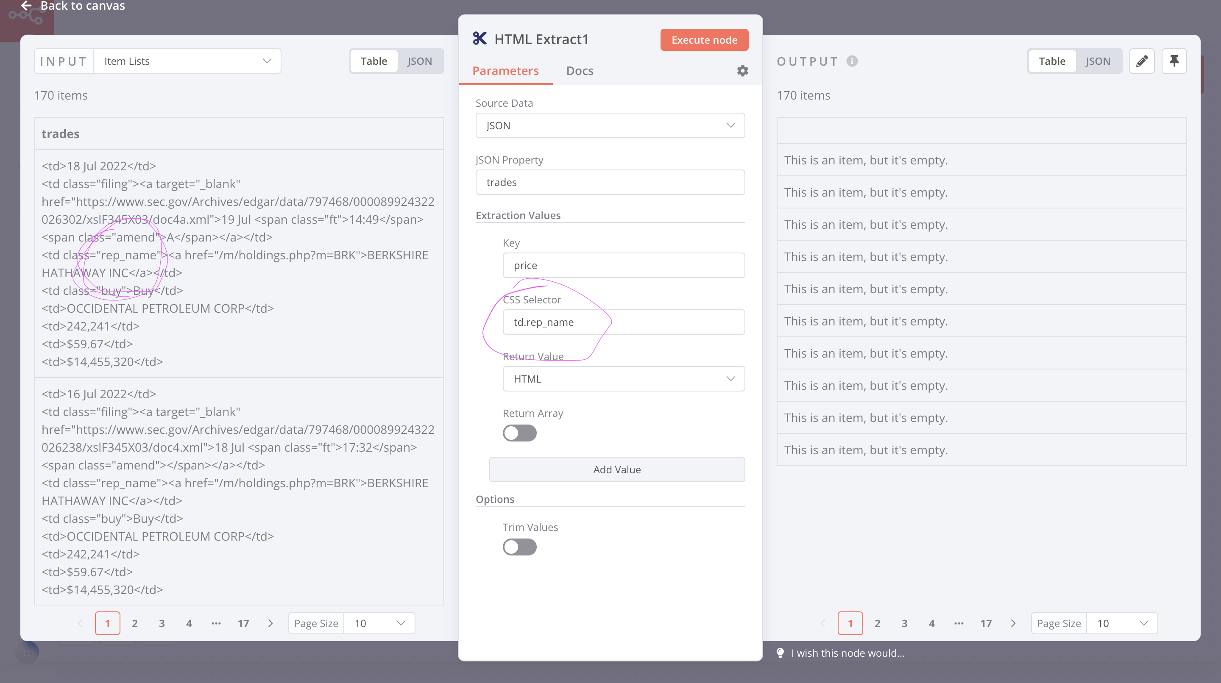Viewport: 1221px width, 683px height.
Task: Select Table view in input panel
Action: [x=374, y=61]
